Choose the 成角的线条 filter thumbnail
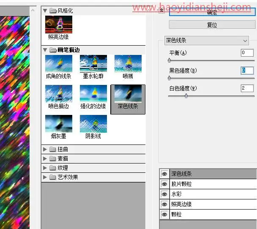This screenshot has height=229, width=257. tap(59, 63)
